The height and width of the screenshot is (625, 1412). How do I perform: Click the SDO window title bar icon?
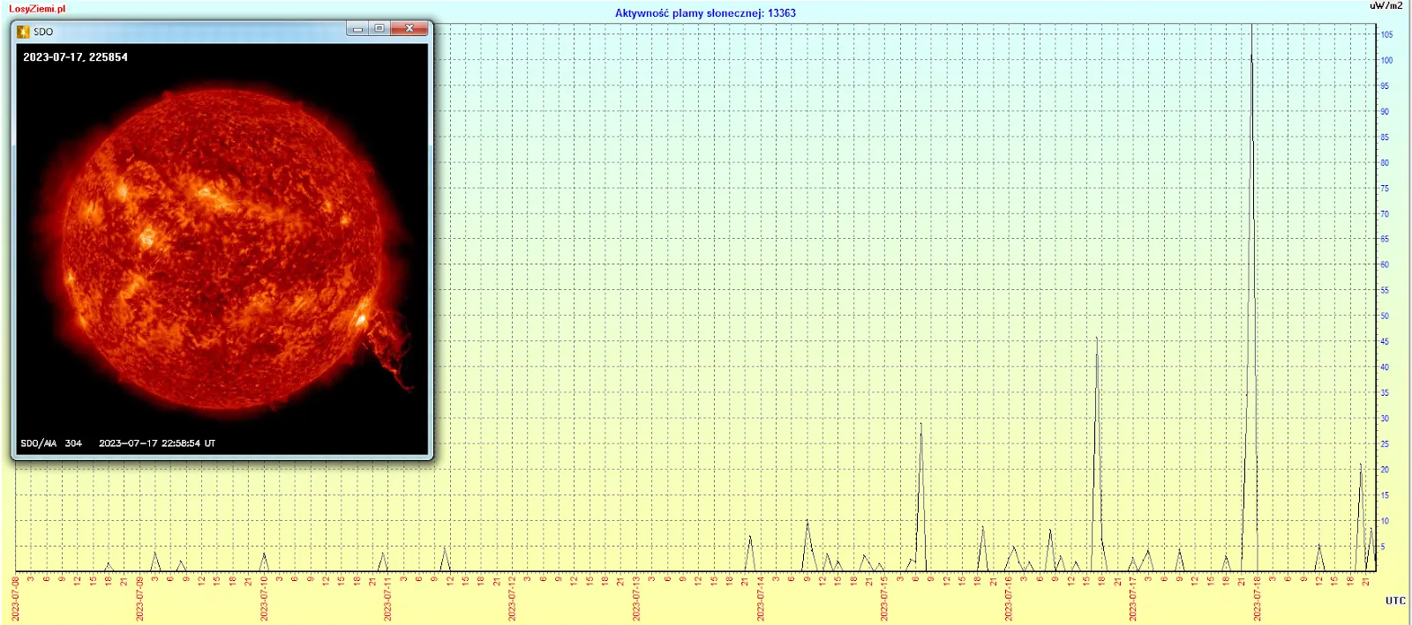coord(24,32)
